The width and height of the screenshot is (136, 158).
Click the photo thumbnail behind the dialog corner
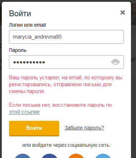(133, 14)
